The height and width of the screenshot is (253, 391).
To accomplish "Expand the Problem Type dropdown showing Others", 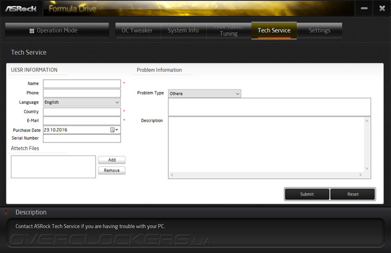I will (205, 94).
